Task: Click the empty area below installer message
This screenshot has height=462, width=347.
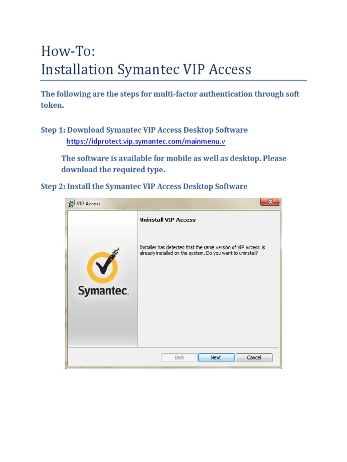Action: (x=208, y=300)
